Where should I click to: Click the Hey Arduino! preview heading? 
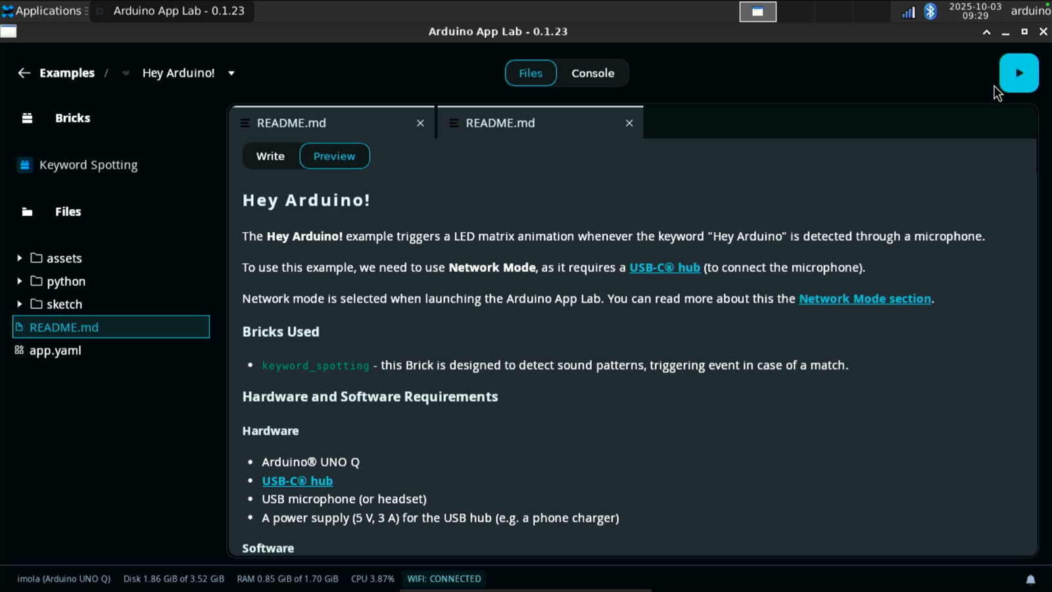tap(306, 200)
